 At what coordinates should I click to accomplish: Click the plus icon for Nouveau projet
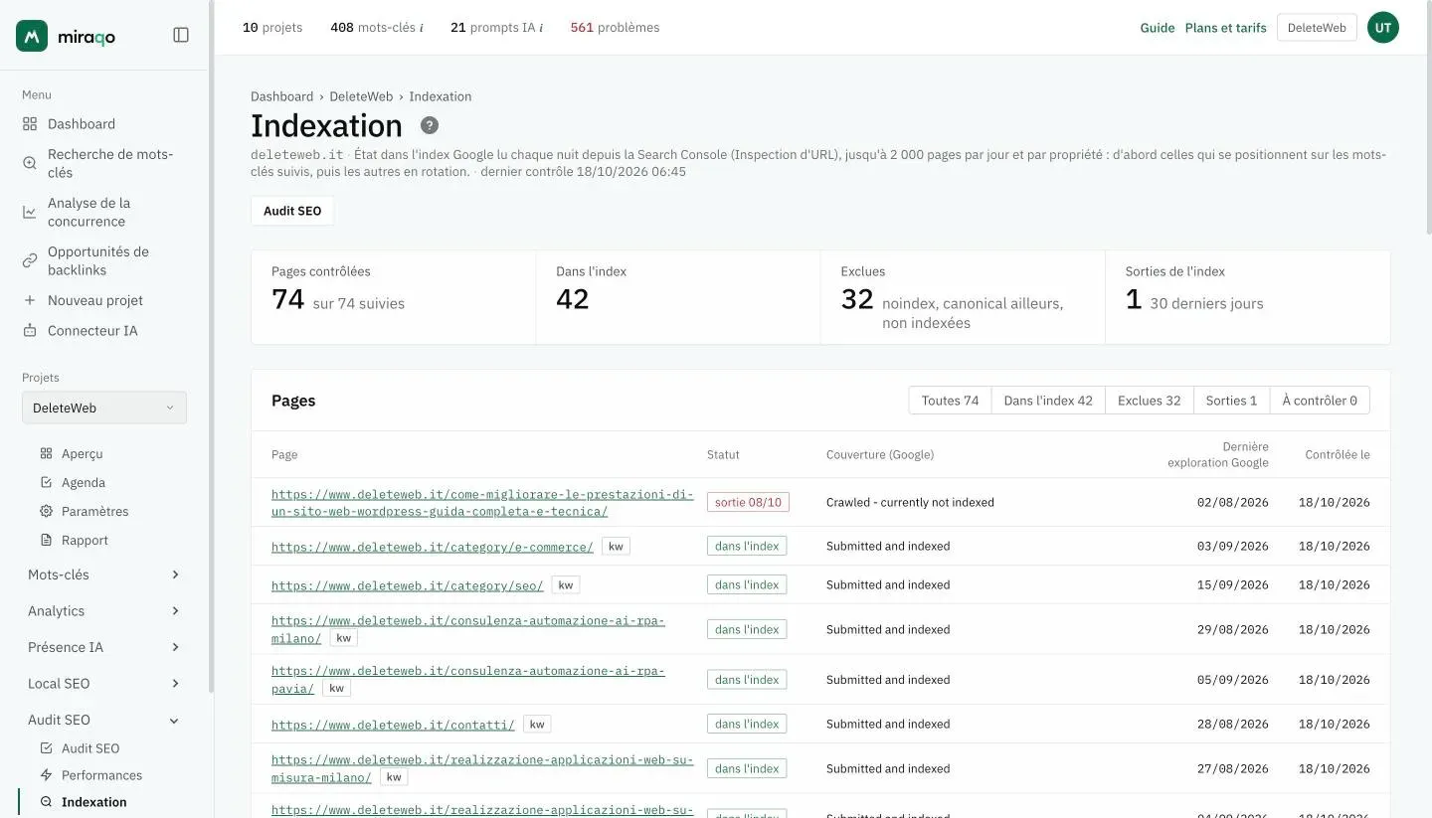coord(30,300)
